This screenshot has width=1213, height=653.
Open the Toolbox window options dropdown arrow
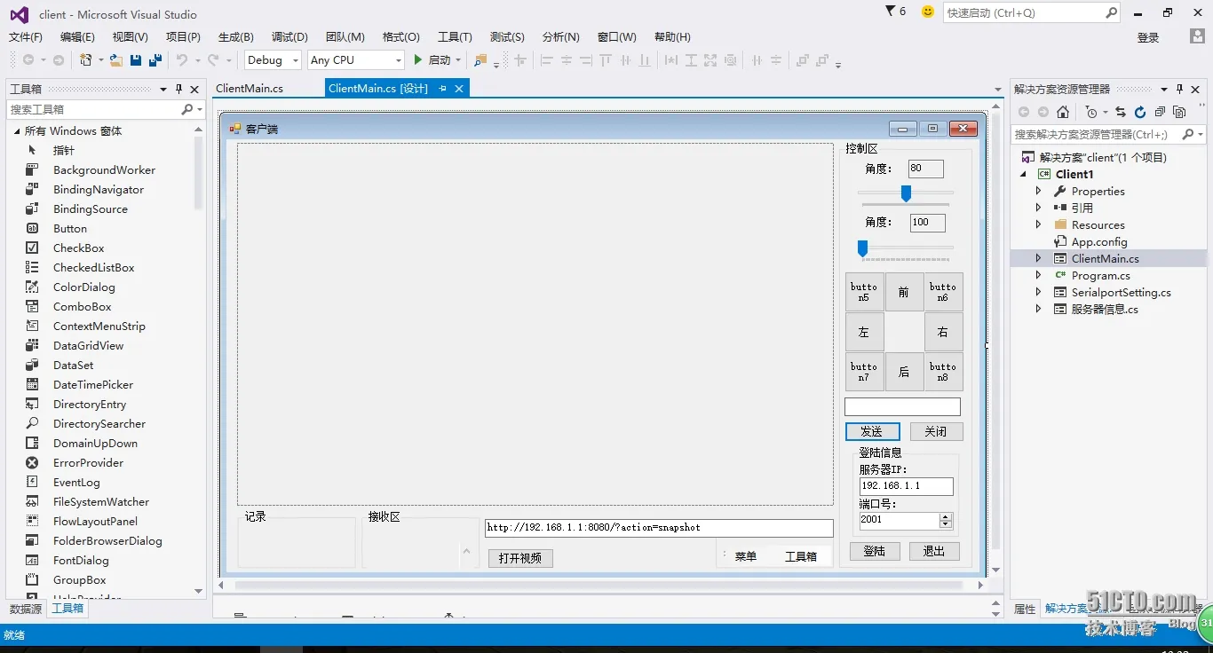[x=163, y=89]
